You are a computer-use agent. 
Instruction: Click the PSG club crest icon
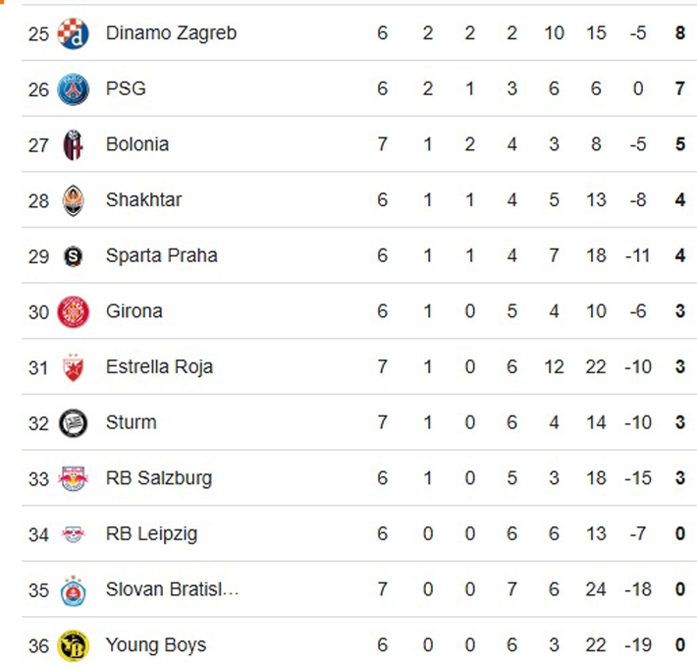[x=73, y=89]
